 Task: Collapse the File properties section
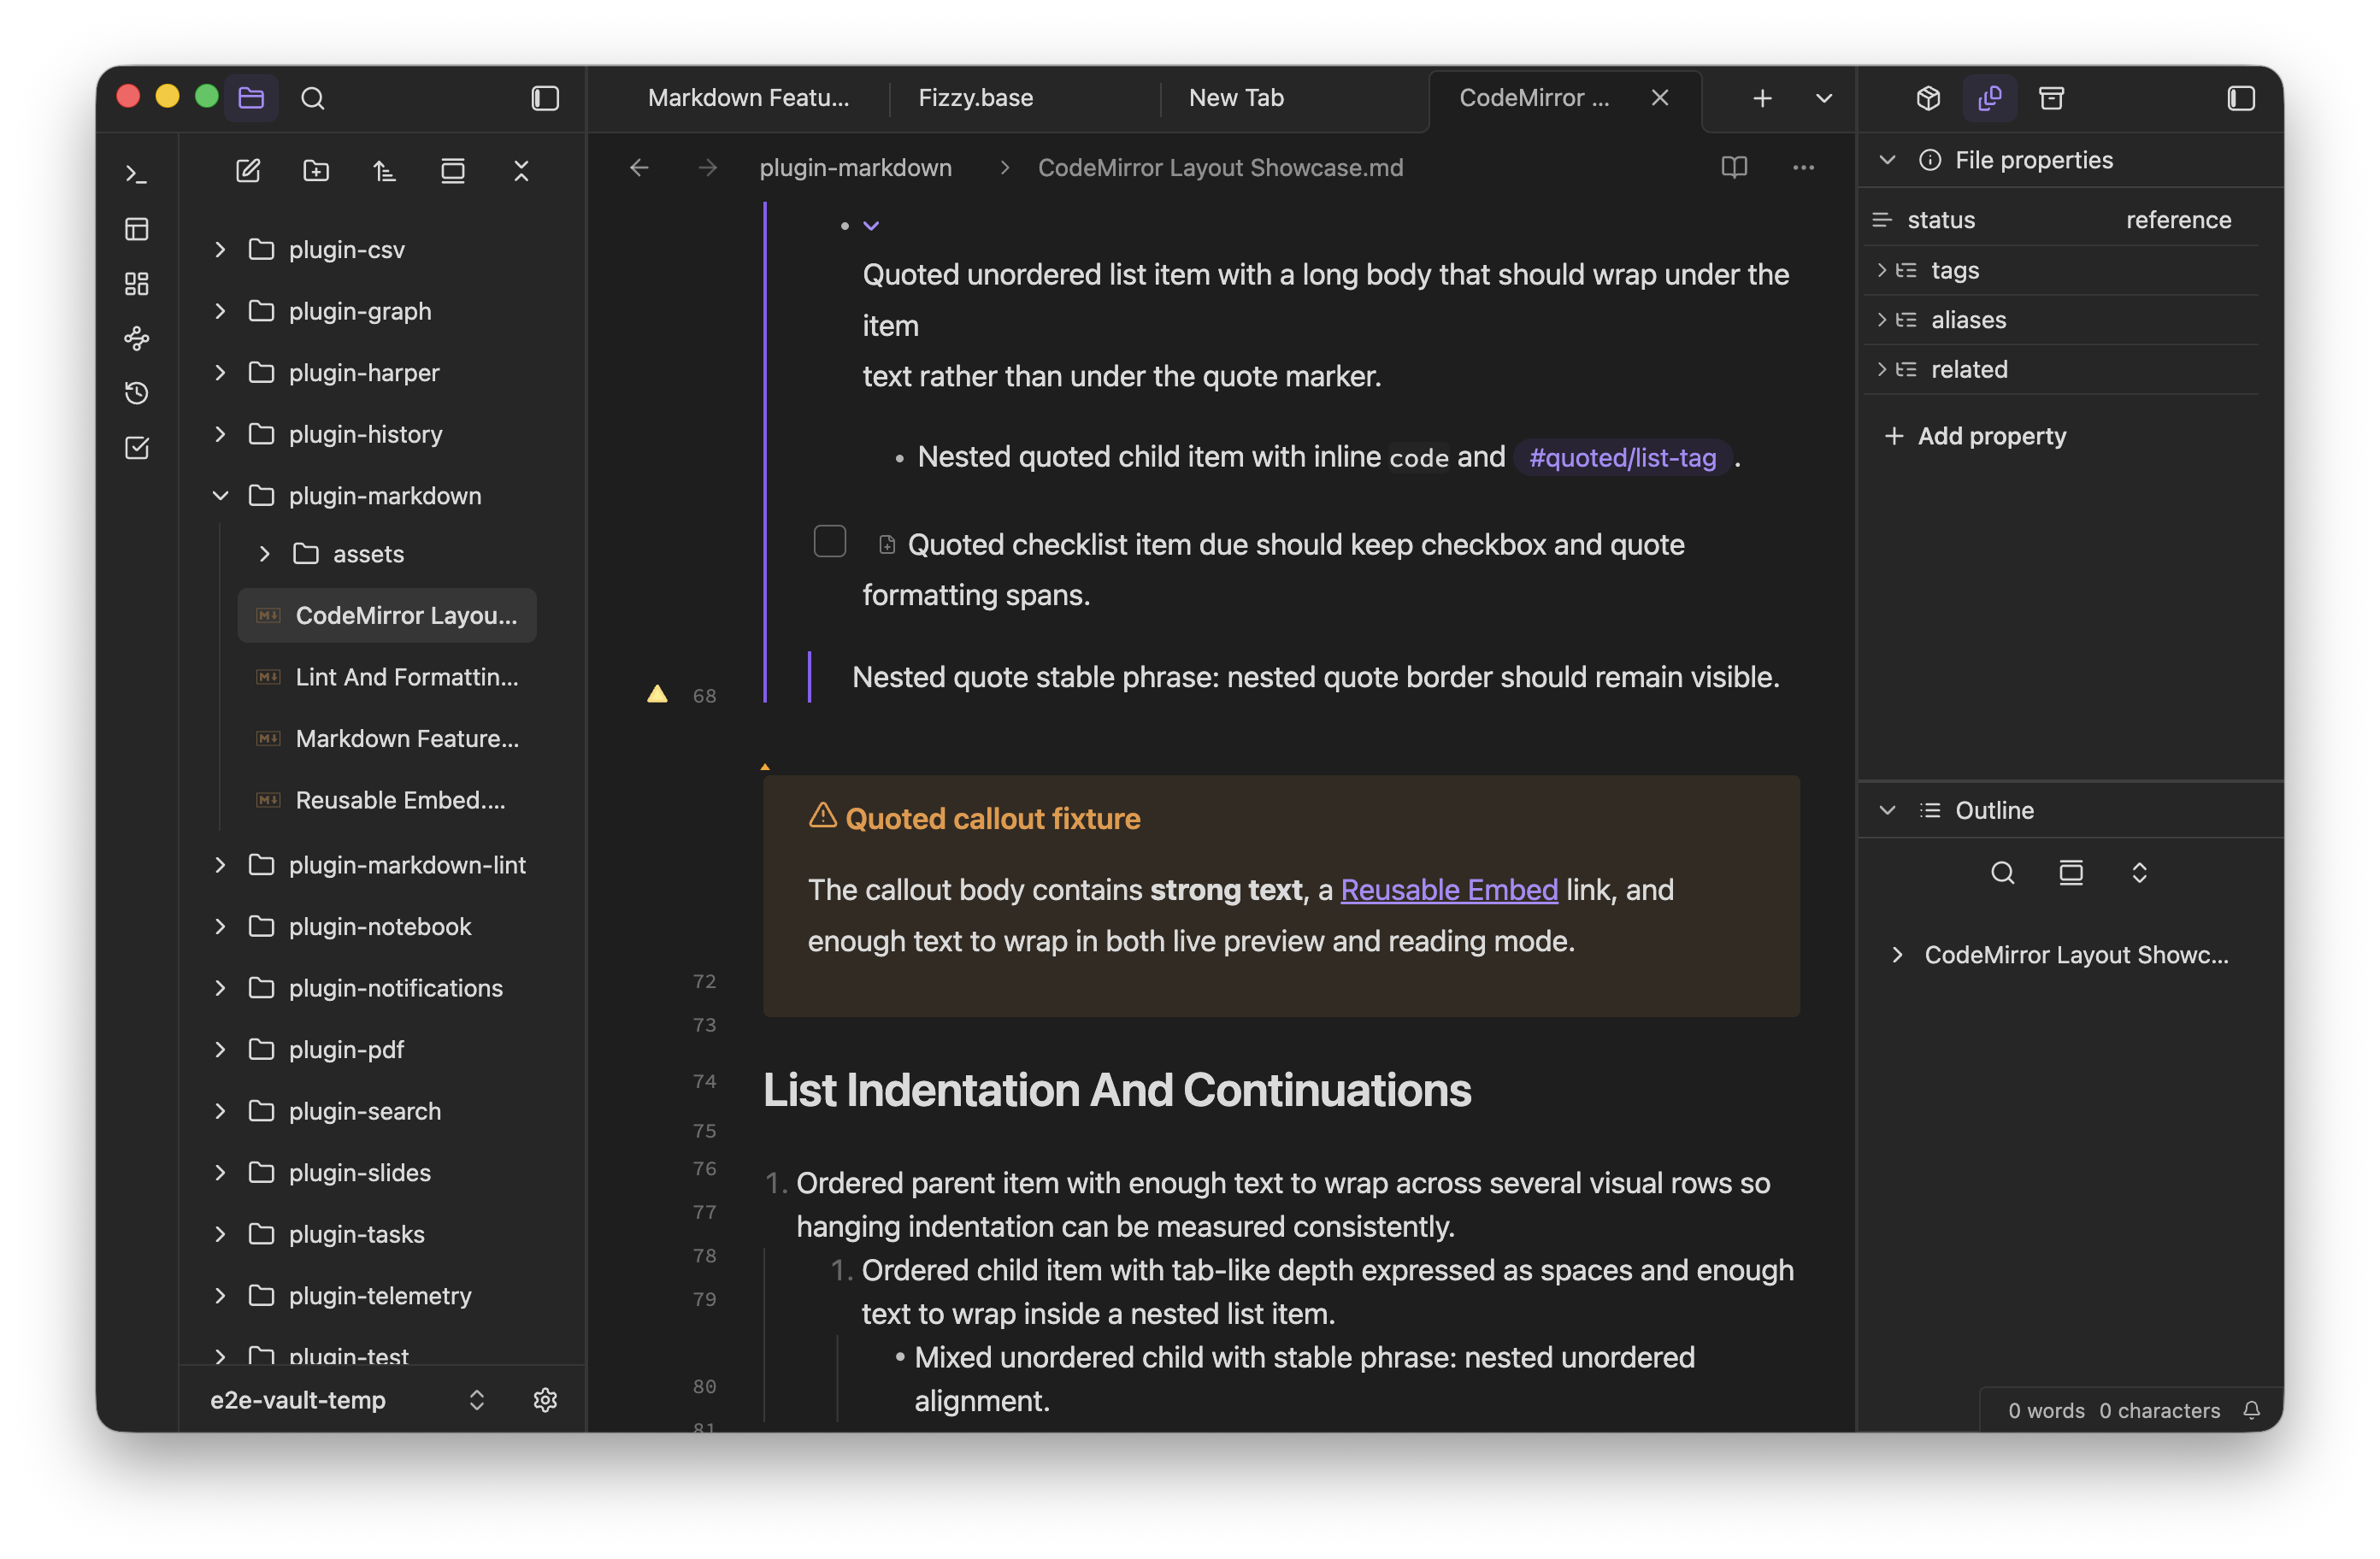tap(1887, 160)
